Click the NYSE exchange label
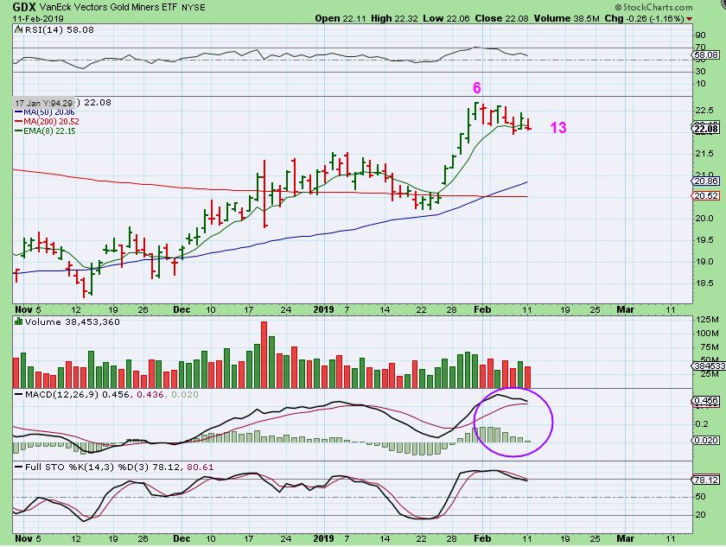 pos(194,8)
